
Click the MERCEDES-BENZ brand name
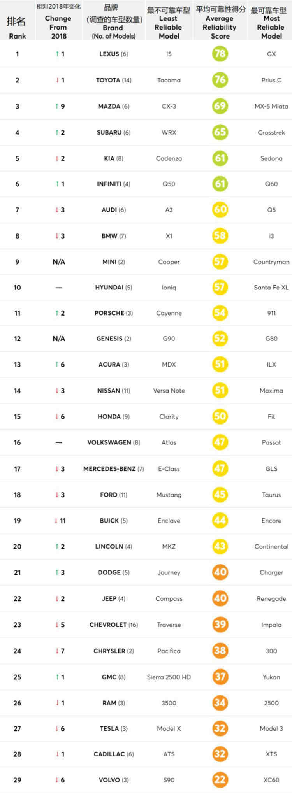click(109, 469)
